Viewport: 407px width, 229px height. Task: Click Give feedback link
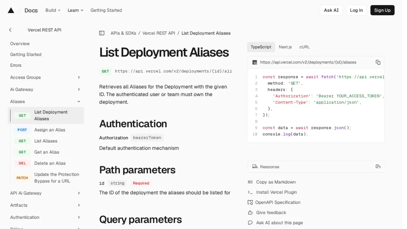[x=271, y=213]
